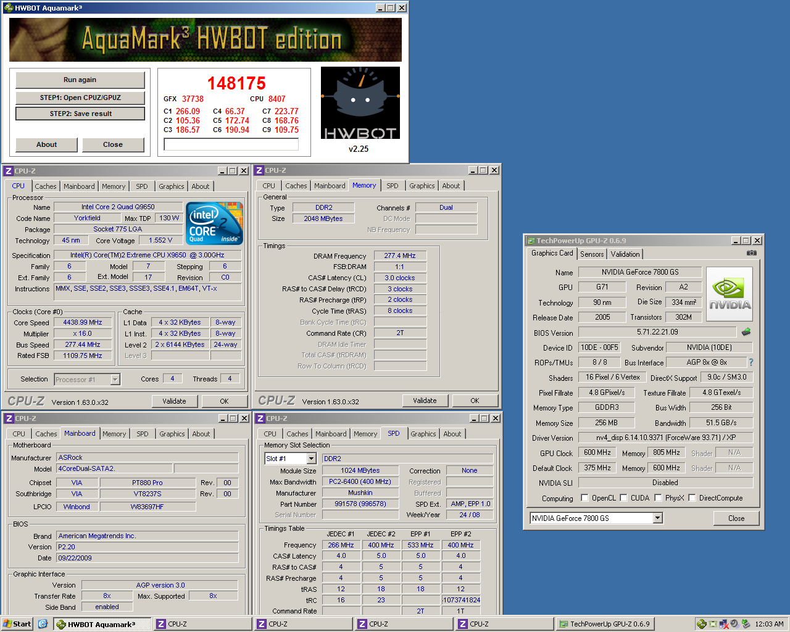Click the PC2-6400 (400 MHz) bandwidth field

tap(360, 481)
